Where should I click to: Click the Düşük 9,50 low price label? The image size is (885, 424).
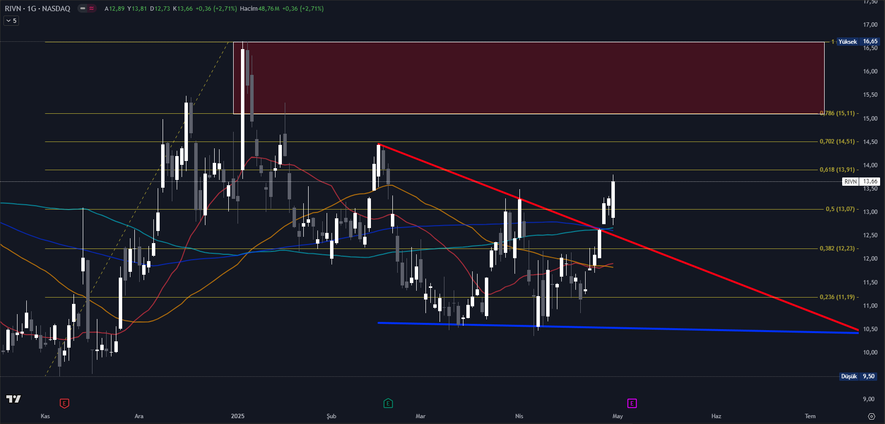859,376
